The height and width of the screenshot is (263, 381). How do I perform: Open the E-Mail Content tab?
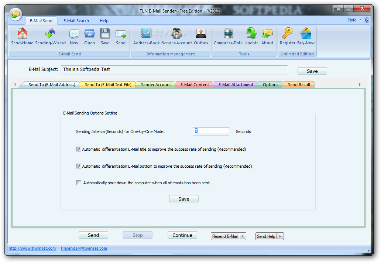click(195, 85)
